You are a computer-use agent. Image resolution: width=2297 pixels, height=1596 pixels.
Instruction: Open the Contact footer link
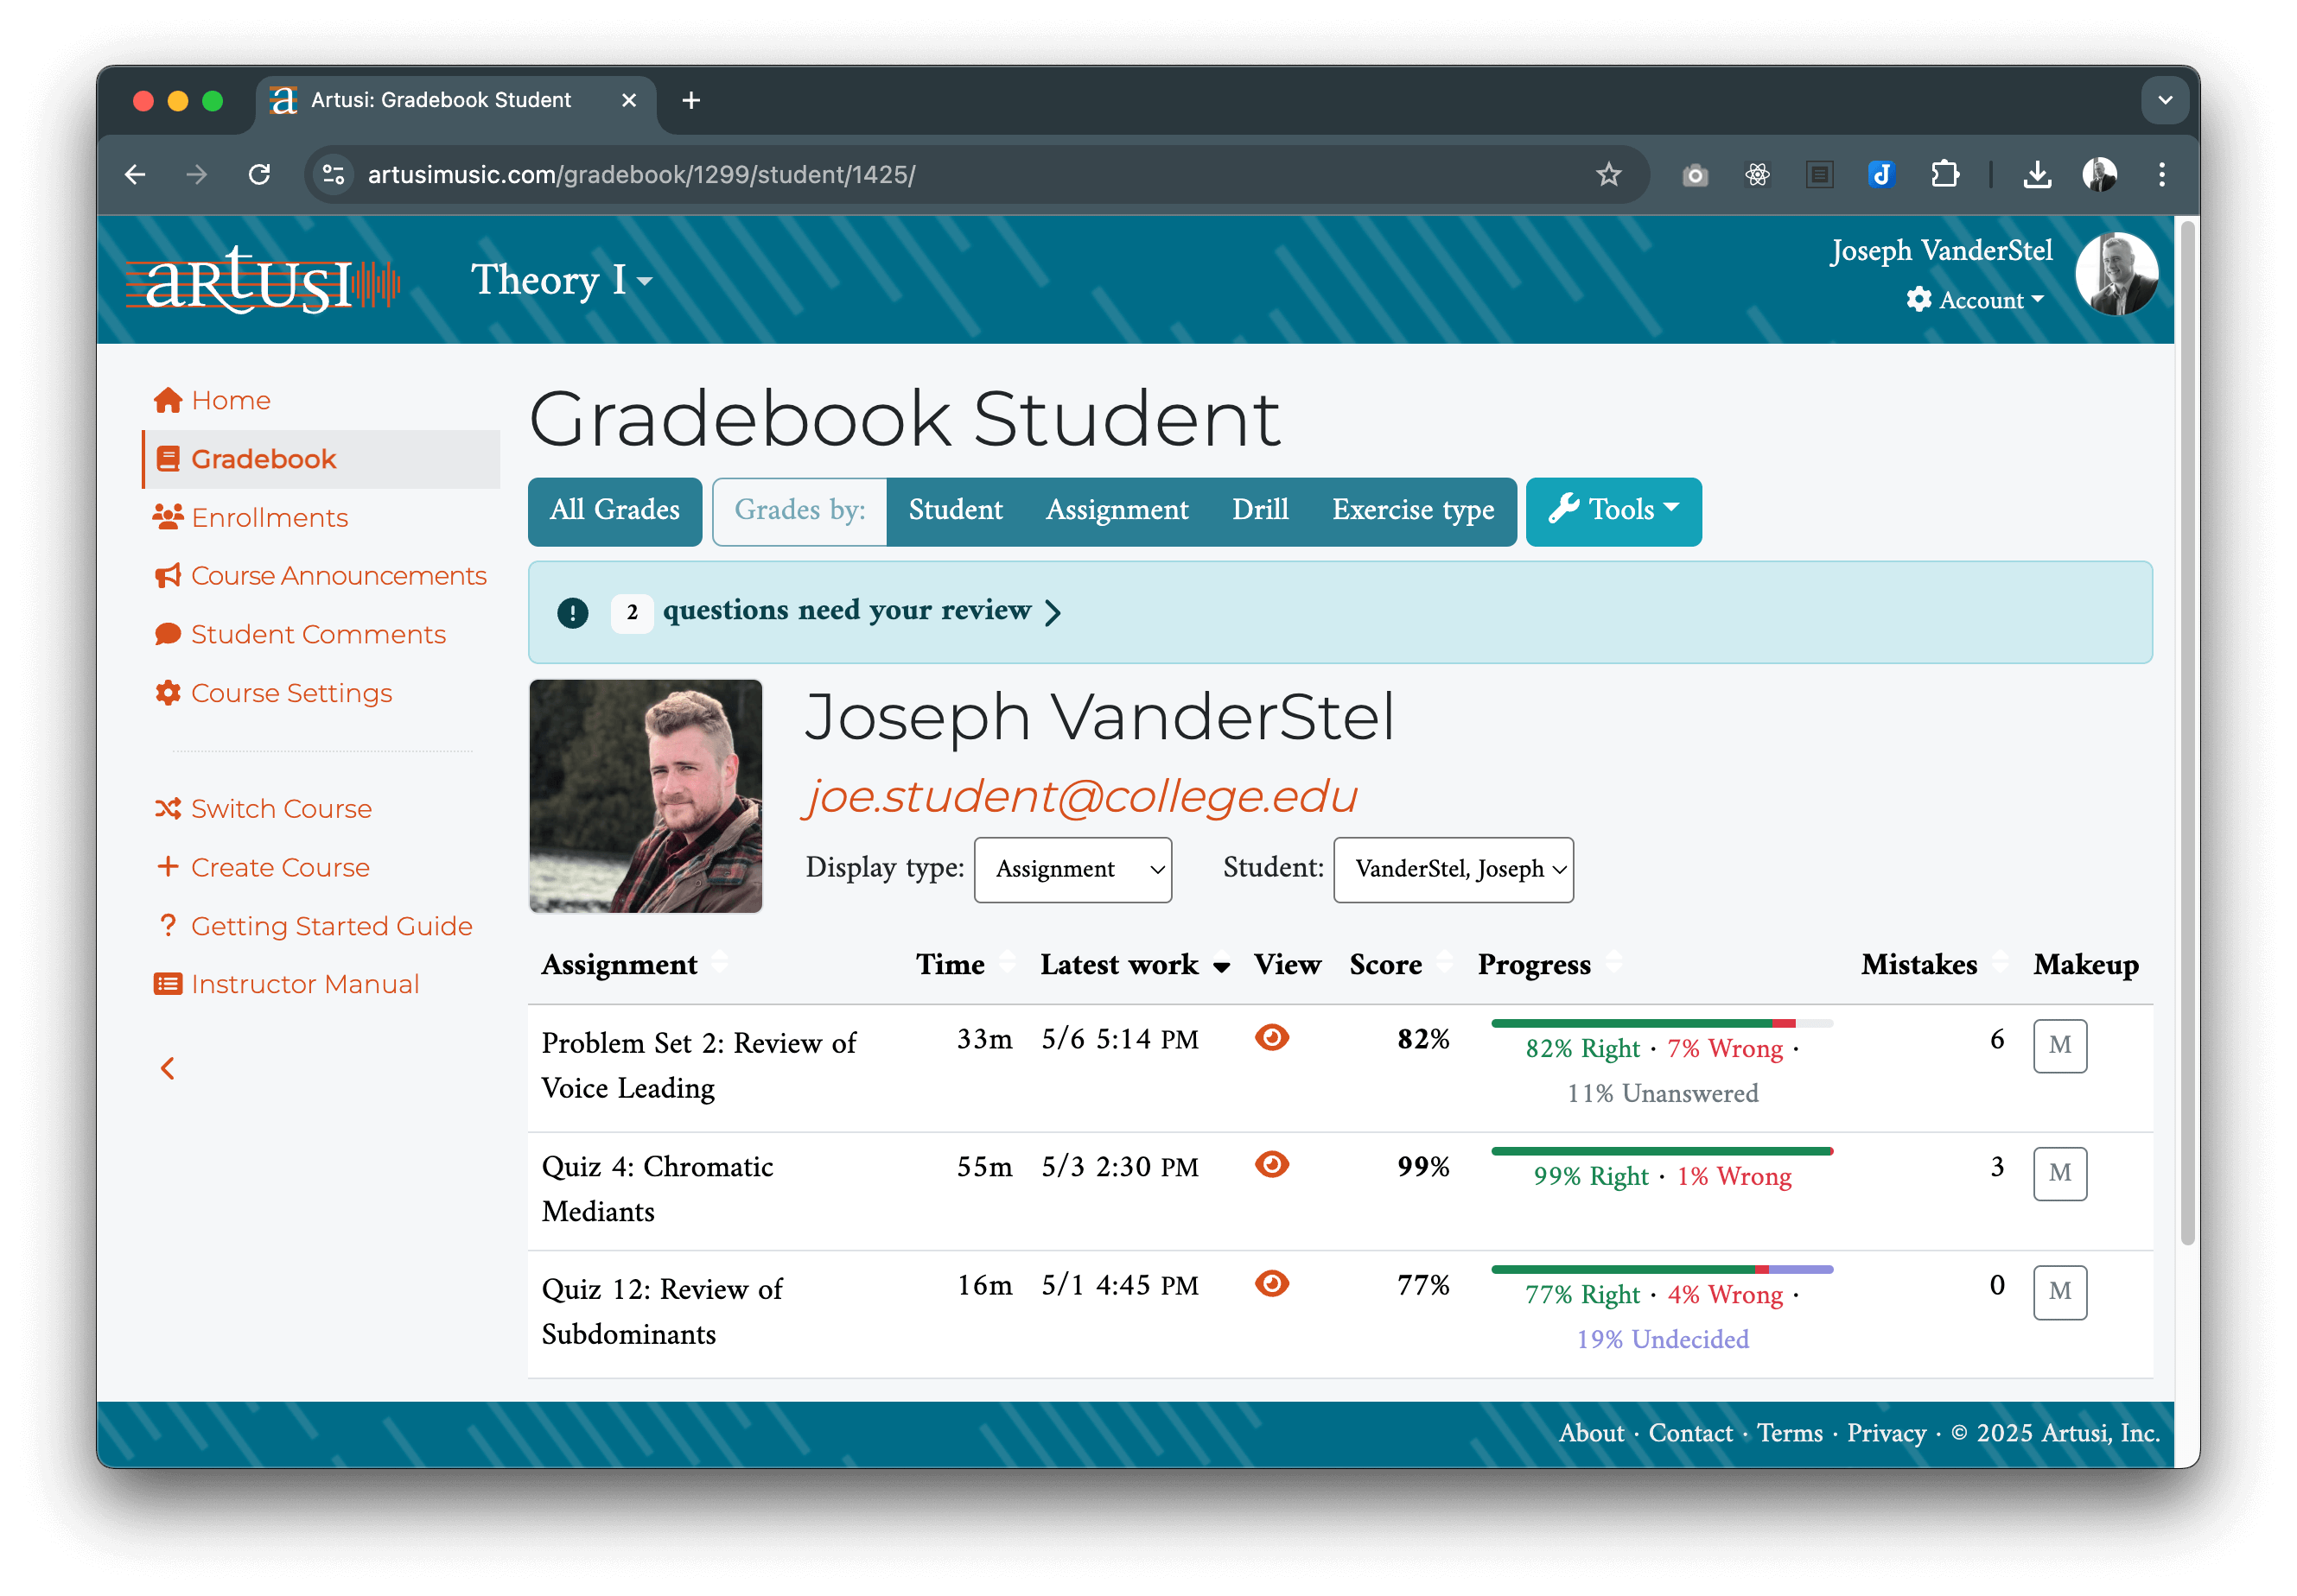tap(1689, 1433)
